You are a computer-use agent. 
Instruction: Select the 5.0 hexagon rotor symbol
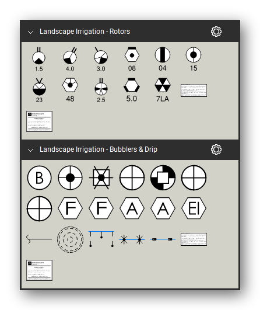tap(132, 90)
